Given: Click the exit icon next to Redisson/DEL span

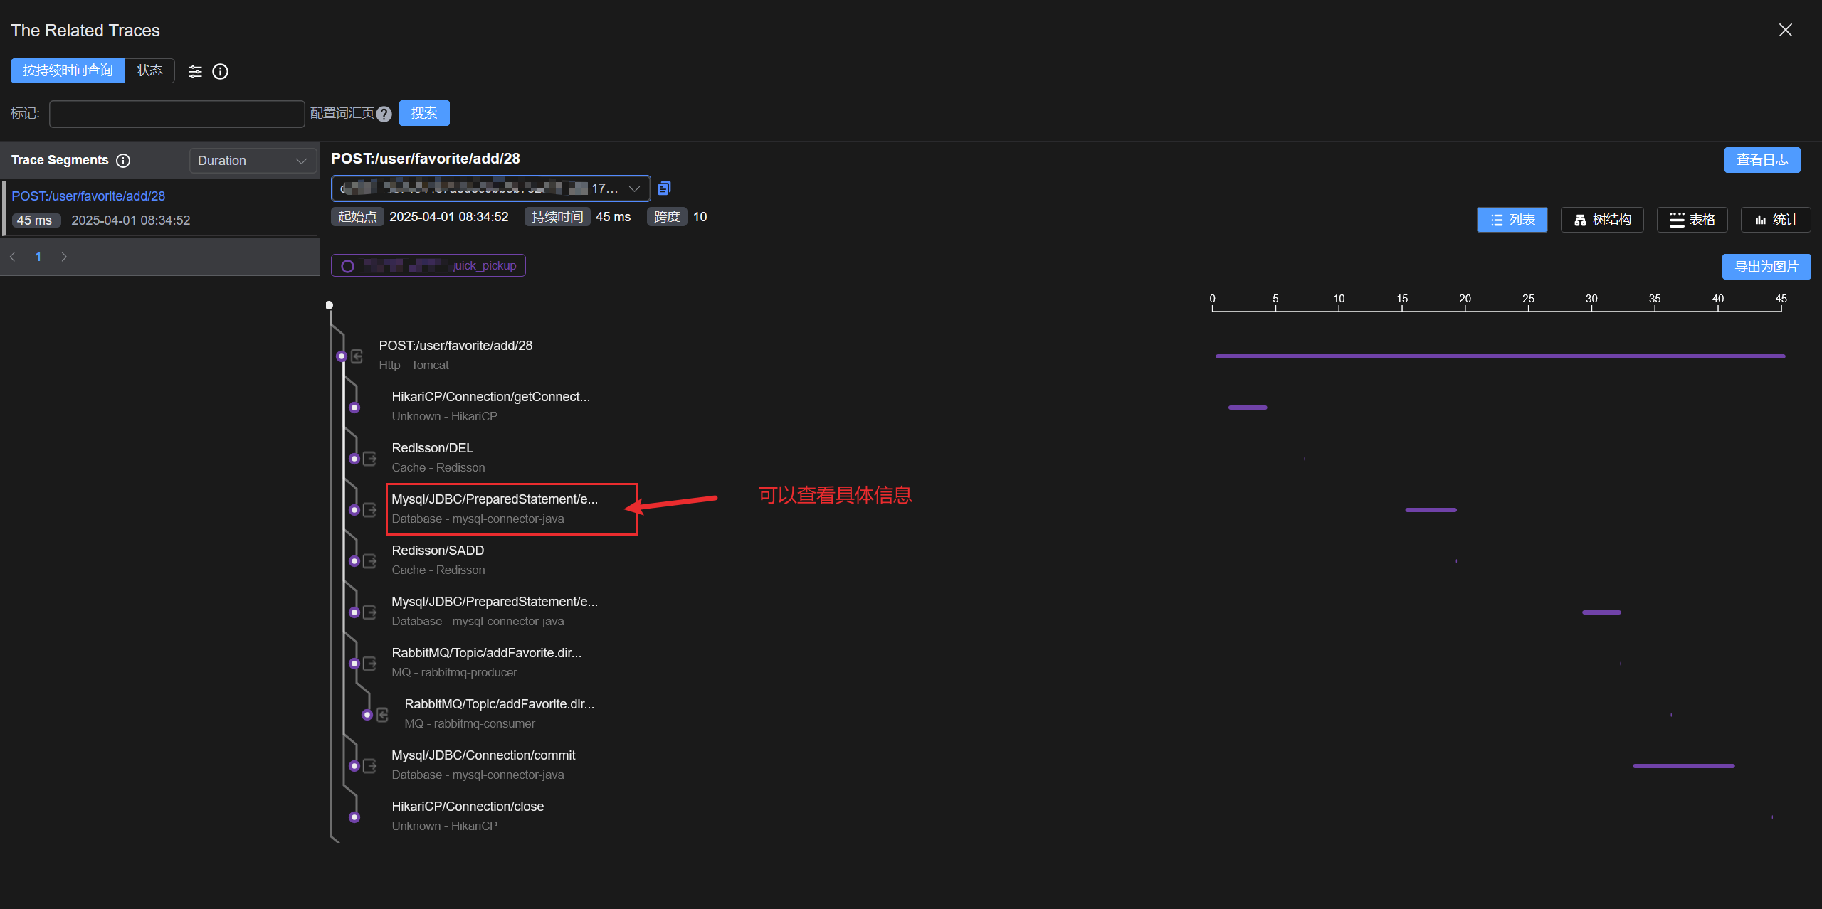Looking at the screenshot, I should point(369,459).
